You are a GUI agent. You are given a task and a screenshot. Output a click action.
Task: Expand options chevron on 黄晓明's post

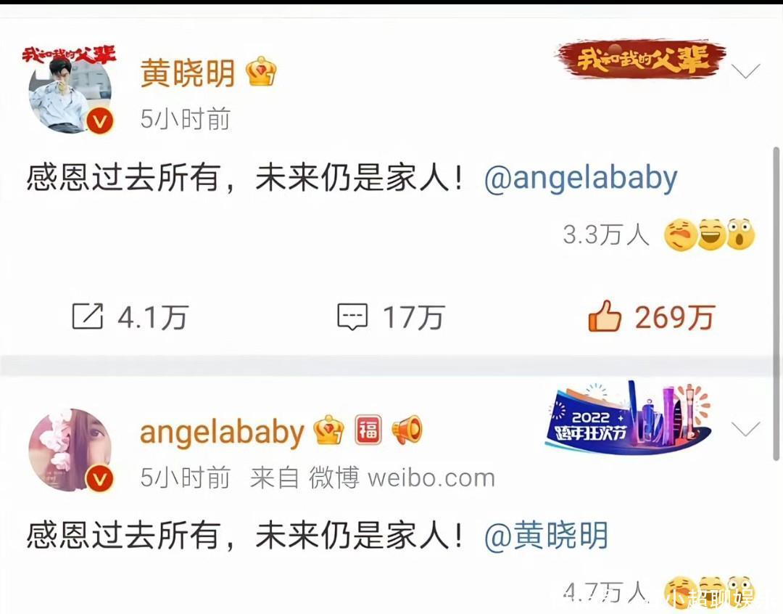(x=745, y=71)
